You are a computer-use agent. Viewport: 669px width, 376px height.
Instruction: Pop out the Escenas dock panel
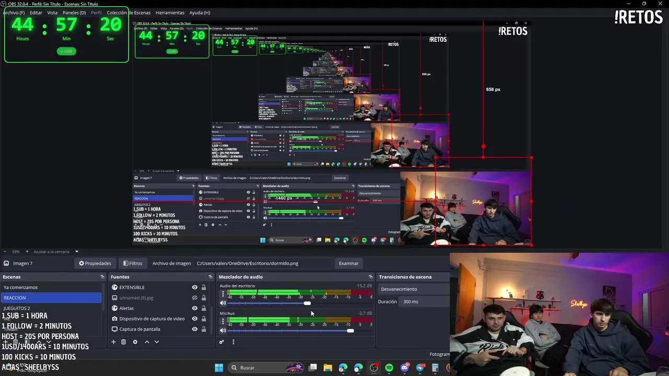[x=102, y=277]
